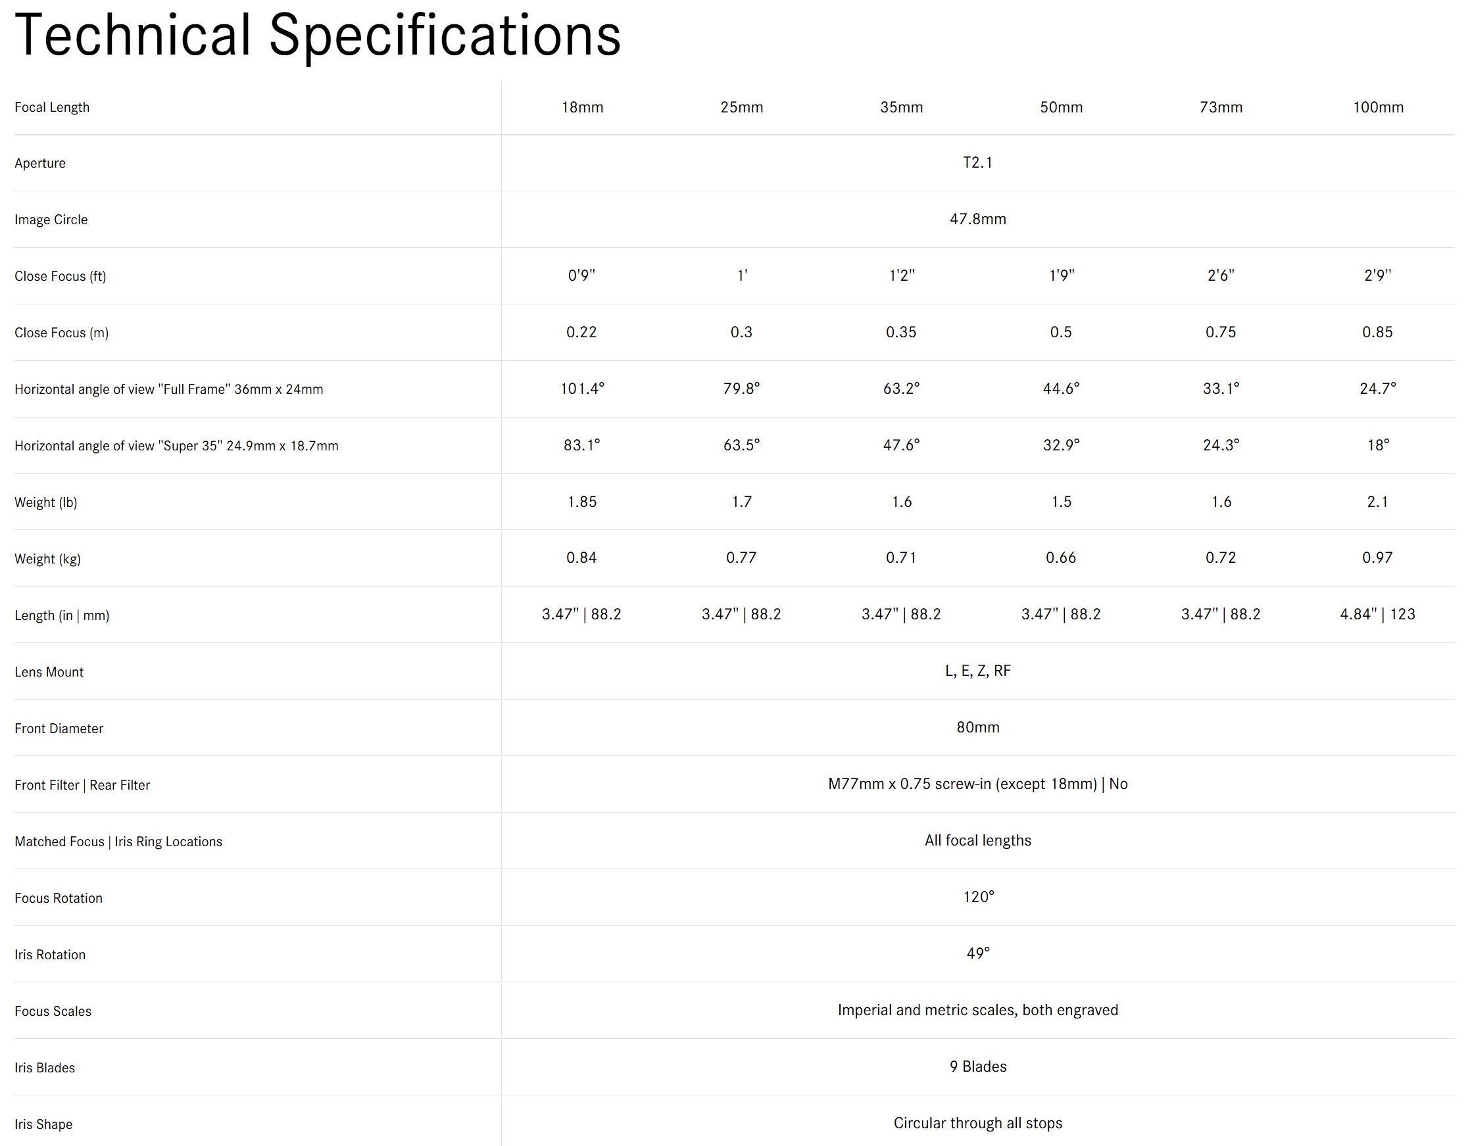Click the 0.66 weight in kg cell

[1061, 557]
